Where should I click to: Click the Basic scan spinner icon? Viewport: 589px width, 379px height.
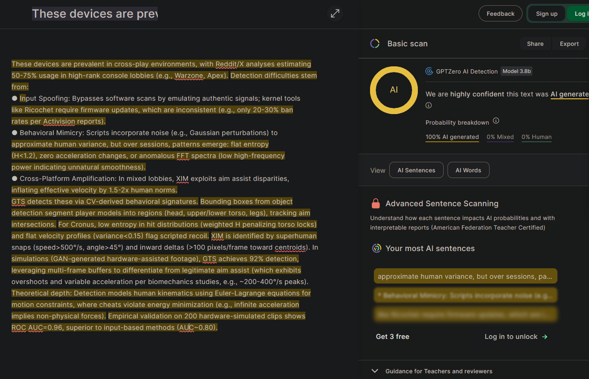pyautogui.click(x=375, y=43)
